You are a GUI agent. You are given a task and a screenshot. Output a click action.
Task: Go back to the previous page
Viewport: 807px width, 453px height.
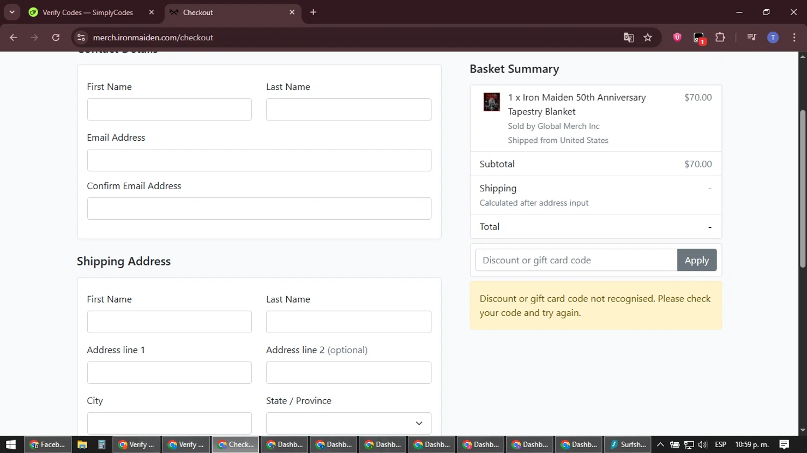13,38
